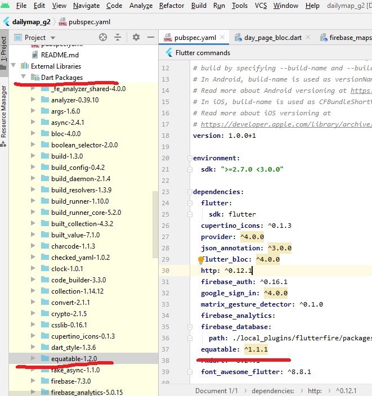This screenshot has width=372, height=396.
Task: Open Project panel settings gear
Action: 136,37
